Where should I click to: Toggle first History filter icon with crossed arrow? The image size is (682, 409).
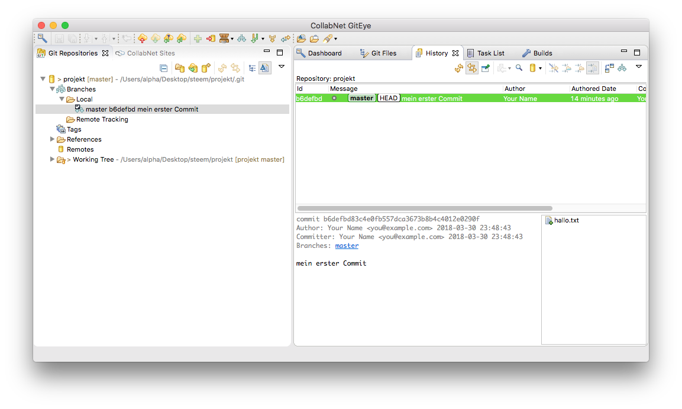point(554,68)
